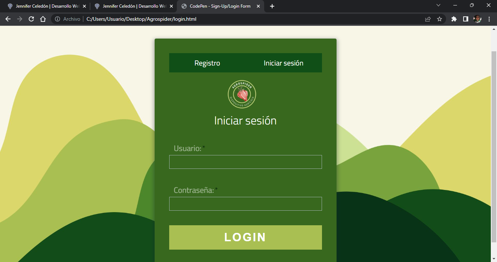Click into the Contraseña field
Viewport: 497px width, 262px height.
[245, 204]
